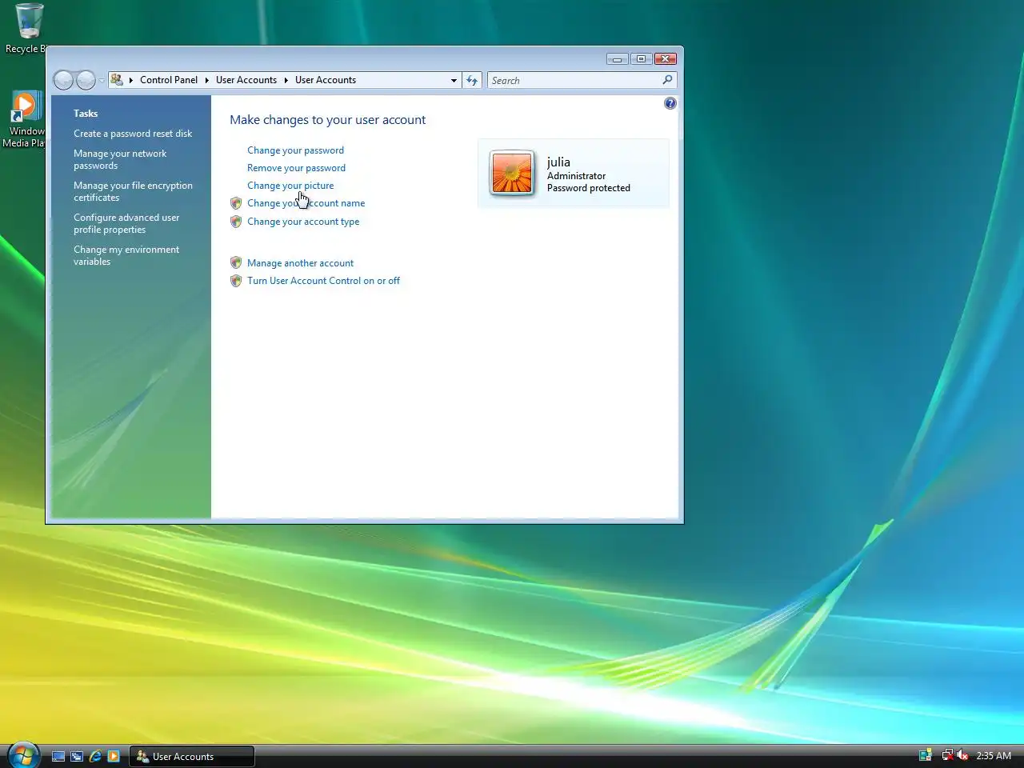Open Manage your file encryption certificates
Screen dimensions: 1024x768
click(133, 191)
